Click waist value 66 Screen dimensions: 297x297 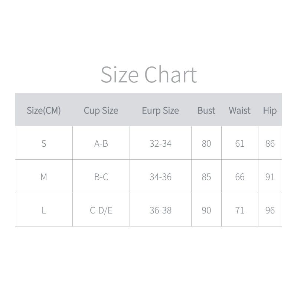[x=239, y=177]
